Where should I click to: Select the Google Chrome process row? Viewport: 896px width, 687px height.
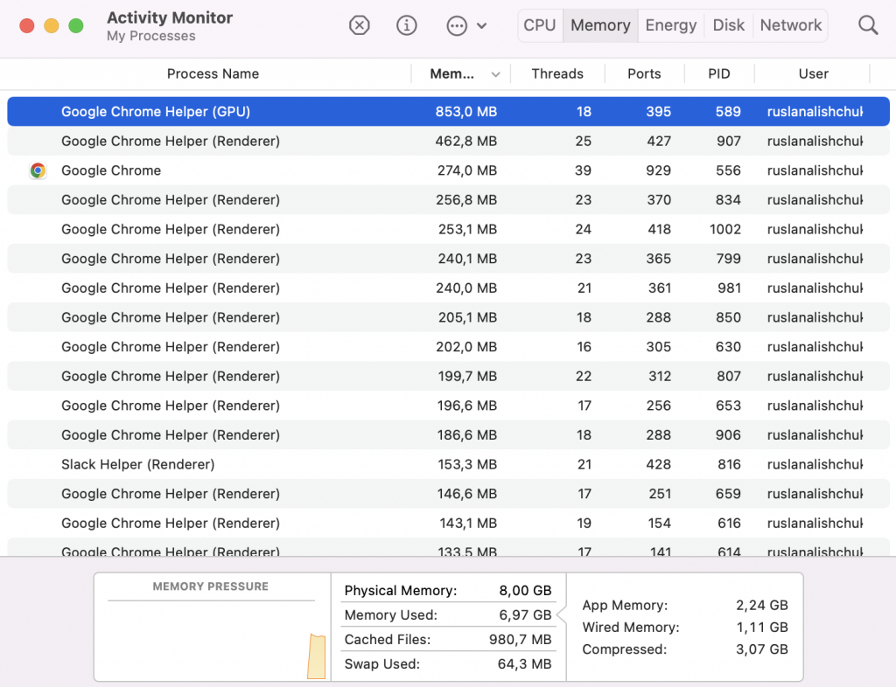(448, 170)
